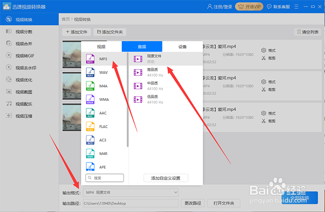The height and width of the screenshot is (212, 325).
Task: Open the 视频转换 sidebar item
Action: click(x=29, y=19)
